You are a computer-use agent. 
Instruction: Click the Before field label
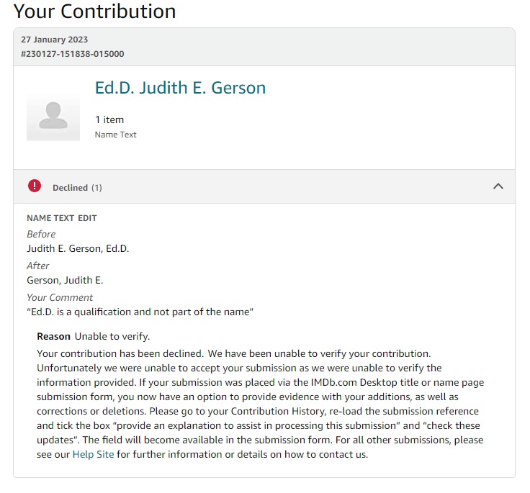(x=41, y=234)
